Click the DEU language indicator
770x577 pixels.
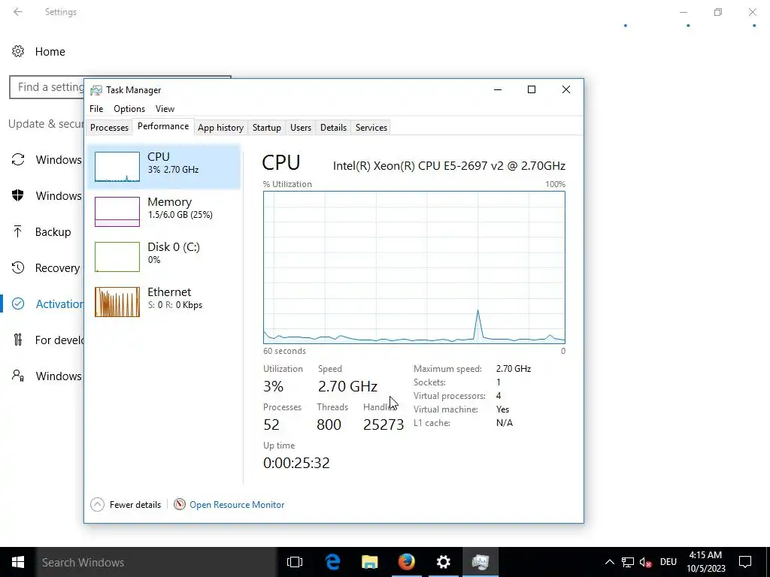(668, 562)
